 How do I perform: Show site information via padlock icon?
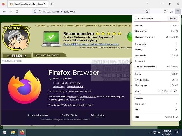[40, 11]
